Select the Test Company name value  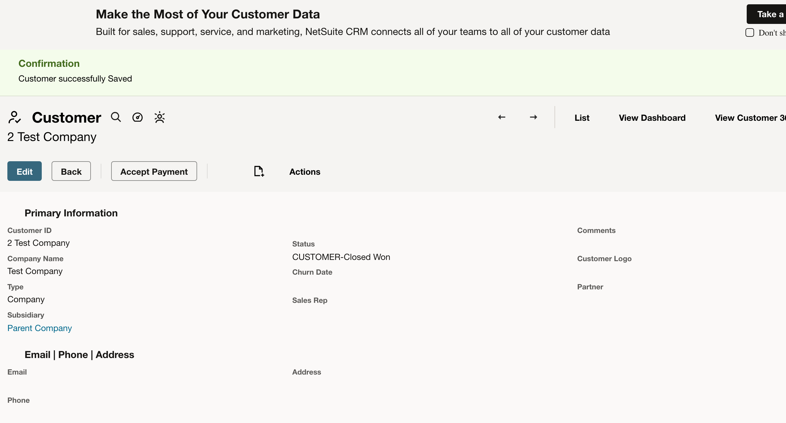tap(35, 271)
